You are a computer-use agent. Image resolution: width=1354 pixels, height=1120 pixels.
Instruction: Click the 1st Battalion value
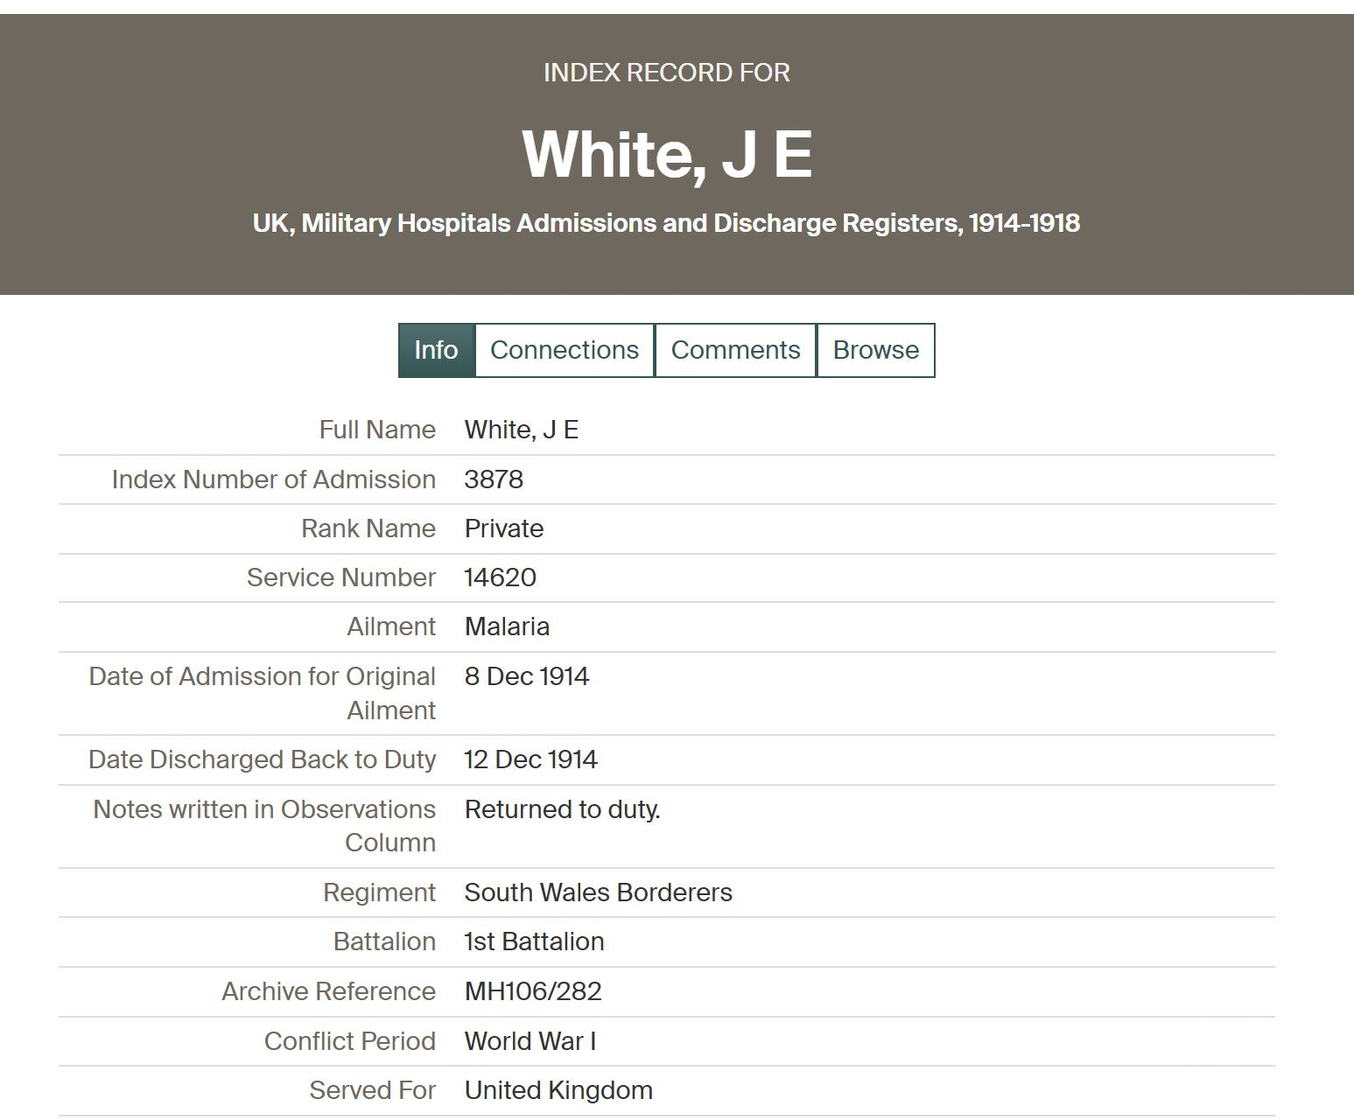click(534, 941)
